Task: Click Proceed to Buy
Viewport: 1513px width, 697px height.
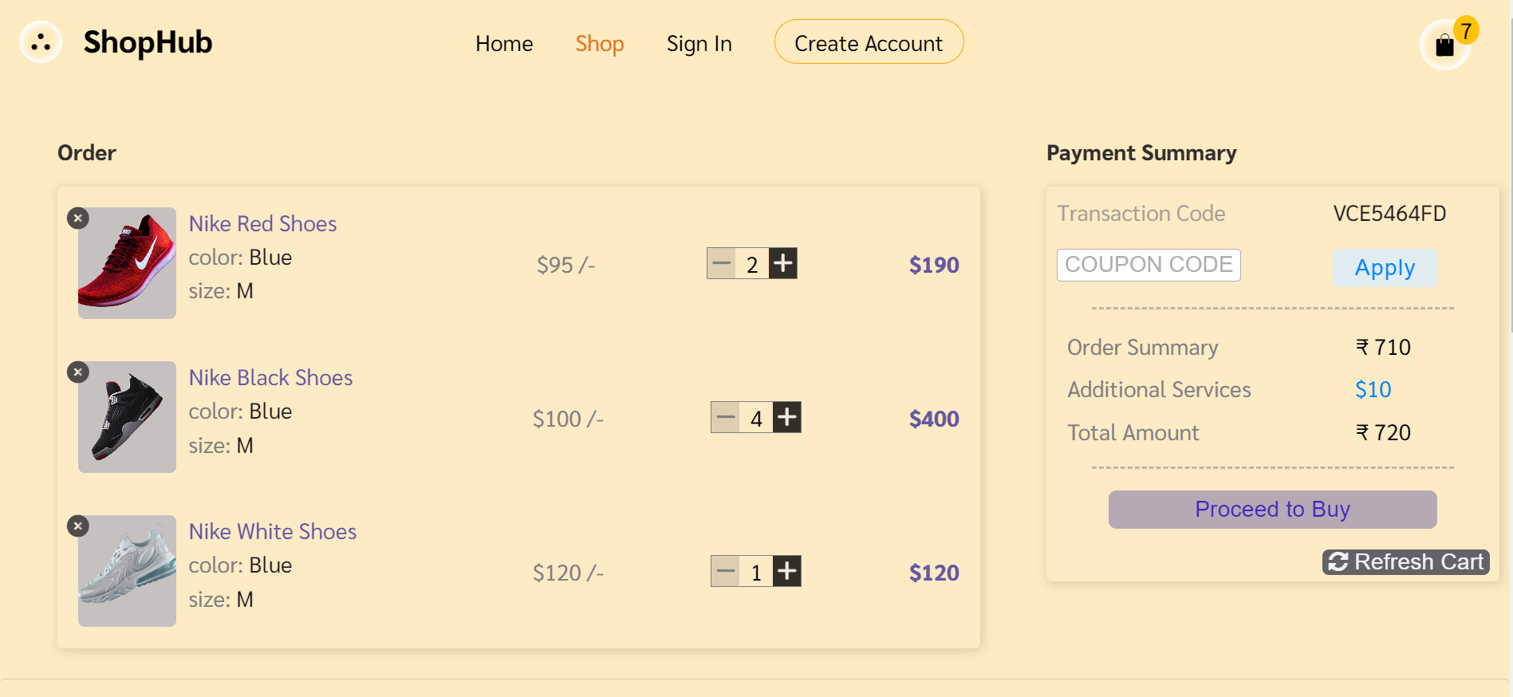Action: coord(1272,509)
